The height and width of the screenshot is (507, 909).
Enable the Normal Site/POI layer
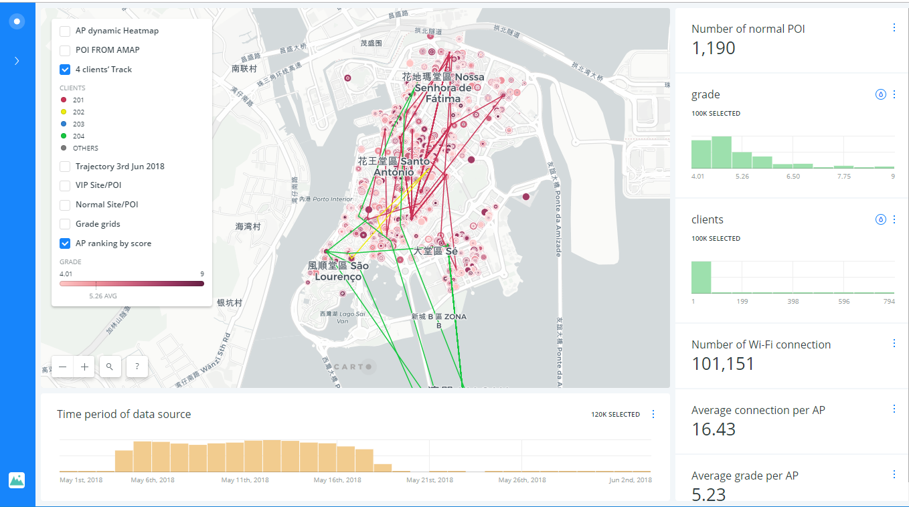click(x=65, y=205)
